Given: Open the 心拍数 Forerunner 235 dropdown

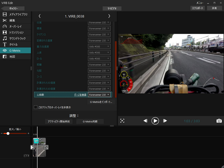Looking at the screenshot, I should pyautogui.click(x=99, y=95).
